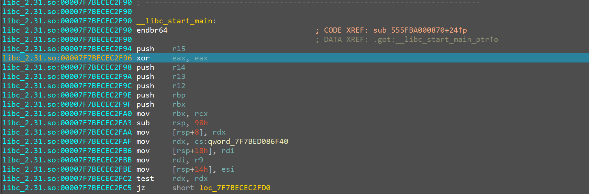Click the push rbp instruction's rbp operand
The height and width of the screenshot is (194, 589).
(x=179, y=95)
